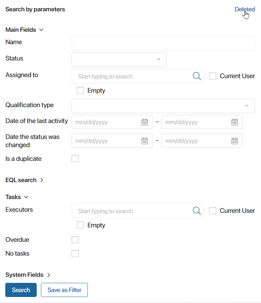Click Save as Filter button

(x=65, y=290)
